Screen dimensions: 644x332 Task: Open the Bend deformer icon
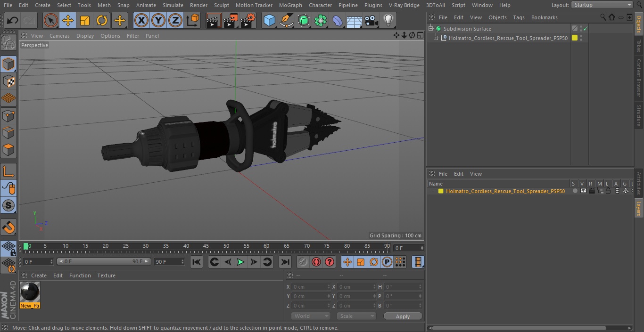pos(338,20)
